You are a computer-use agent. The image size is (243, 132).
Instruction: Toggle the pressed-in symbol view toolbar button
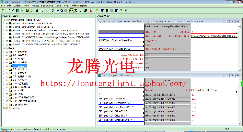[71, 10]
